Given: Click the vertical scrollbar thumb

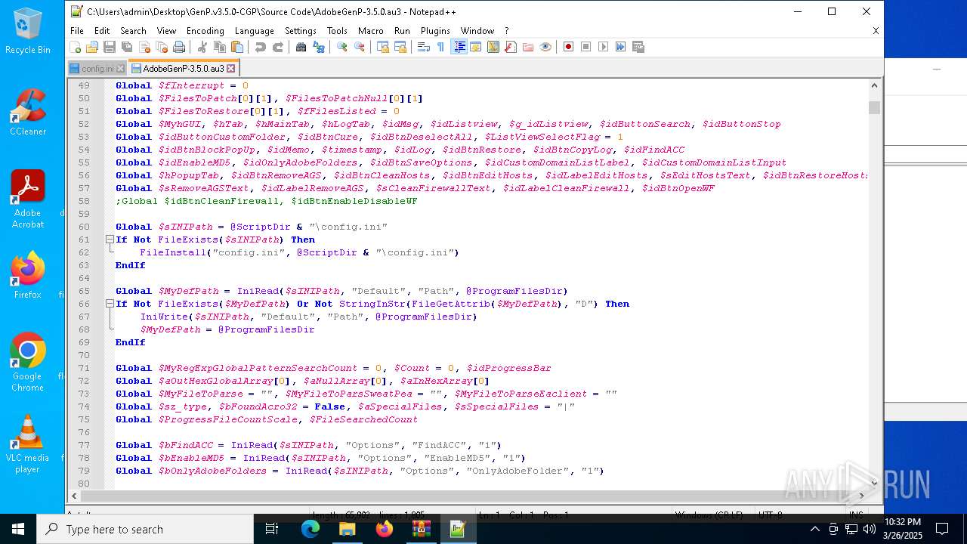Looking at the screenshot, I should [874, 107].
